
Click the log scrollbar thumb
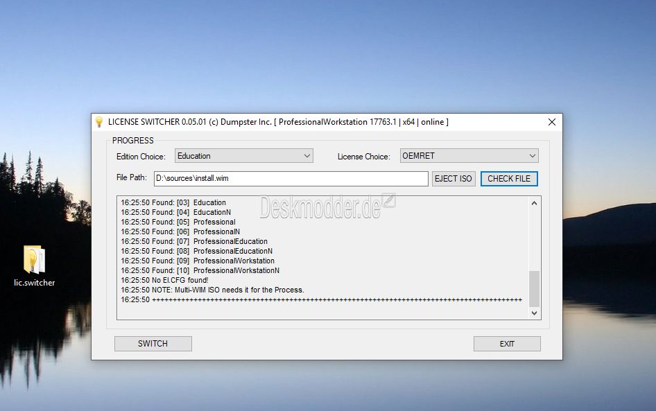point(534,286)
